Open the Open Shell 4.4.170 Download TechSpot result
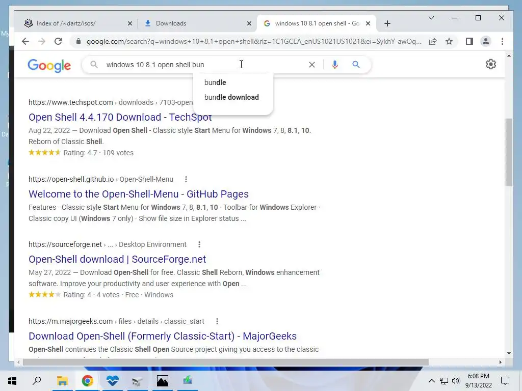This screenshot has height=391, width=522. click(120, 117)
